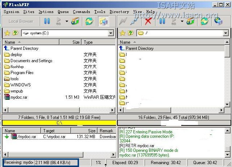The height and width of the screenshot is (167, 232).
Task: Click the yellow C:\ path bar
Action: (59, 123)
